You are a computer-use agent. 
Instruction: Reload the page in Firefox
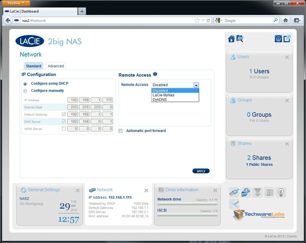pyautogui.click(x=208, y=21)
